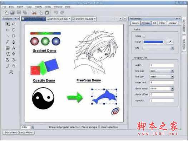
Task: Click the save floppy toolbar icon
Action: pos(19,12)
